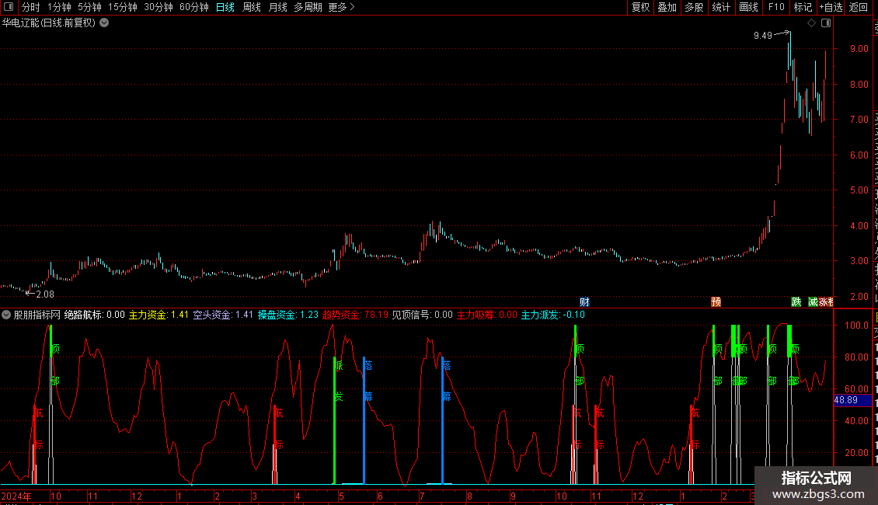Click the 绝路航标: 0.00 indicator value

coord(95,315)
